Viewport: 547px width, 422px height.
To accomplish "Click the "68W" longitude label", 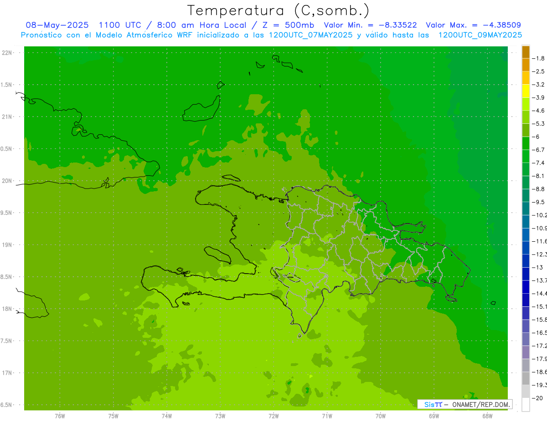I will point(487,416).
